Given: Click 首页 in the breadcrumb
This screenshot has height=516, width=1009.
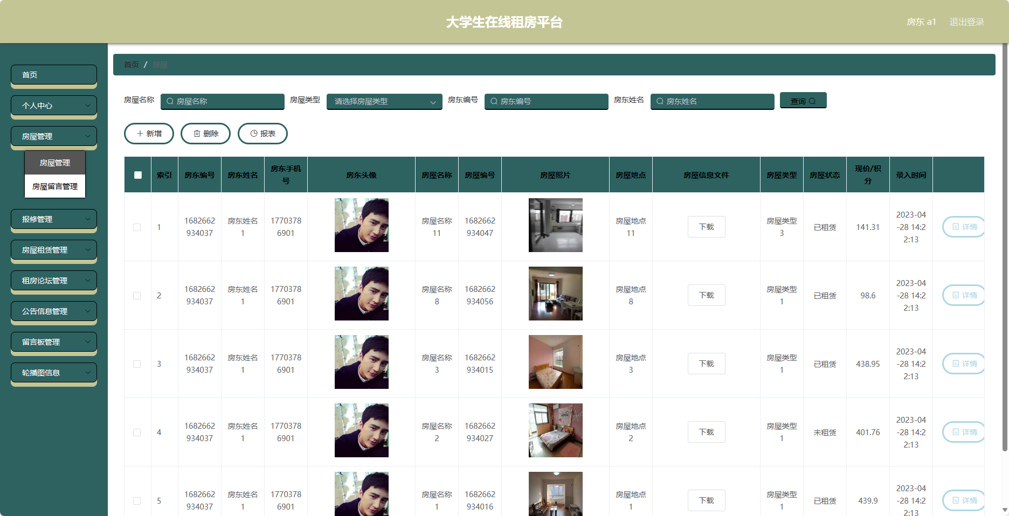Looking at the screenshot, I should [x=132, y=65].
